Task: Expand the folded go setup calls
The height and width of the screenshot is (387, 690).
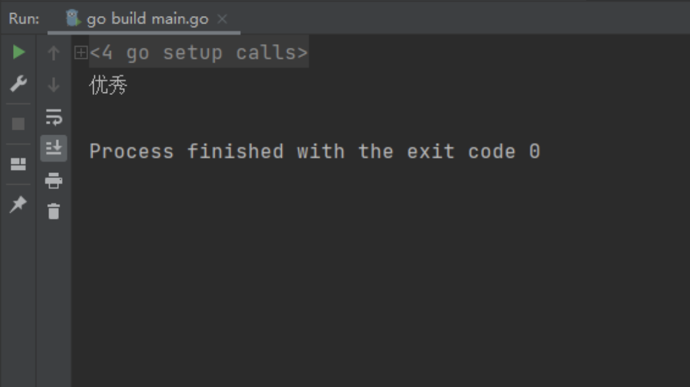Action: [81, 53]
